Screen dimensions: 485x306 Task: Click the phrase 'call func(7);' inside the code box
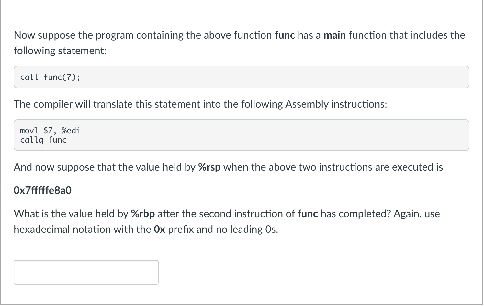tap(50, 77)
